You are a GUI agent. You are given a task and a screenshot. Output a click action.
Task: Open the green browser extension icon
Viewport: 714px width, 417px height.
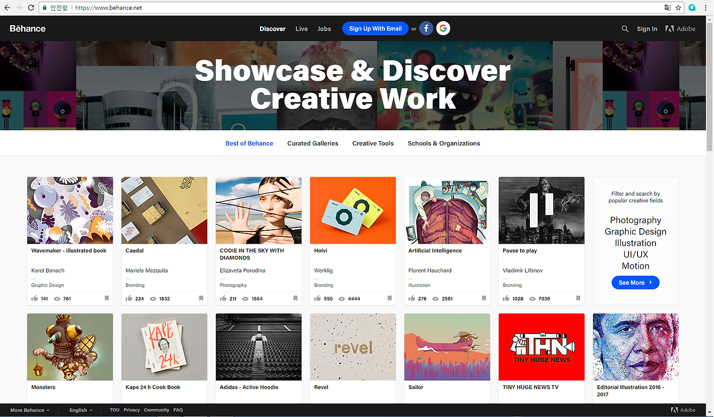692,8
